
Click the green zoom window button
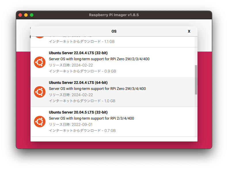(x=32, y=15)
